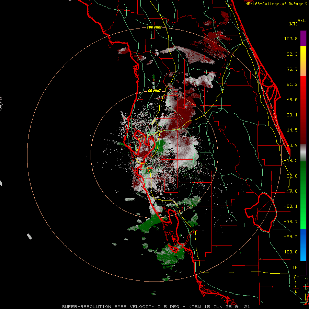Click the 14.5 velocity scale value
Screen dimensions: 309x309
[292, 130]
